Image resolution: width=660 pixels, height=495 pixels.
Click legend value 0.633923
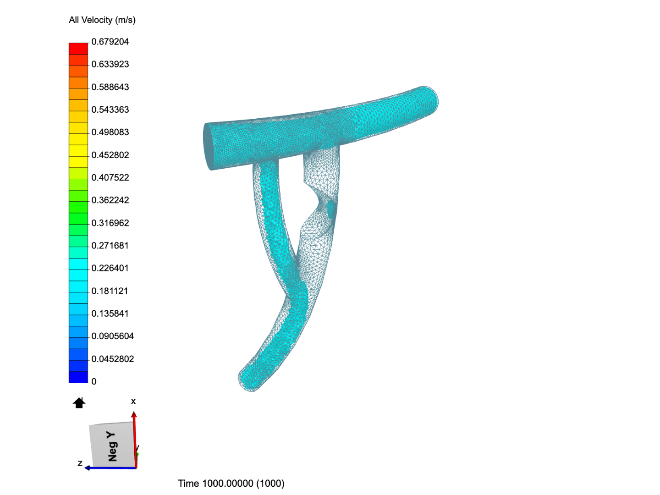[110, 64]
